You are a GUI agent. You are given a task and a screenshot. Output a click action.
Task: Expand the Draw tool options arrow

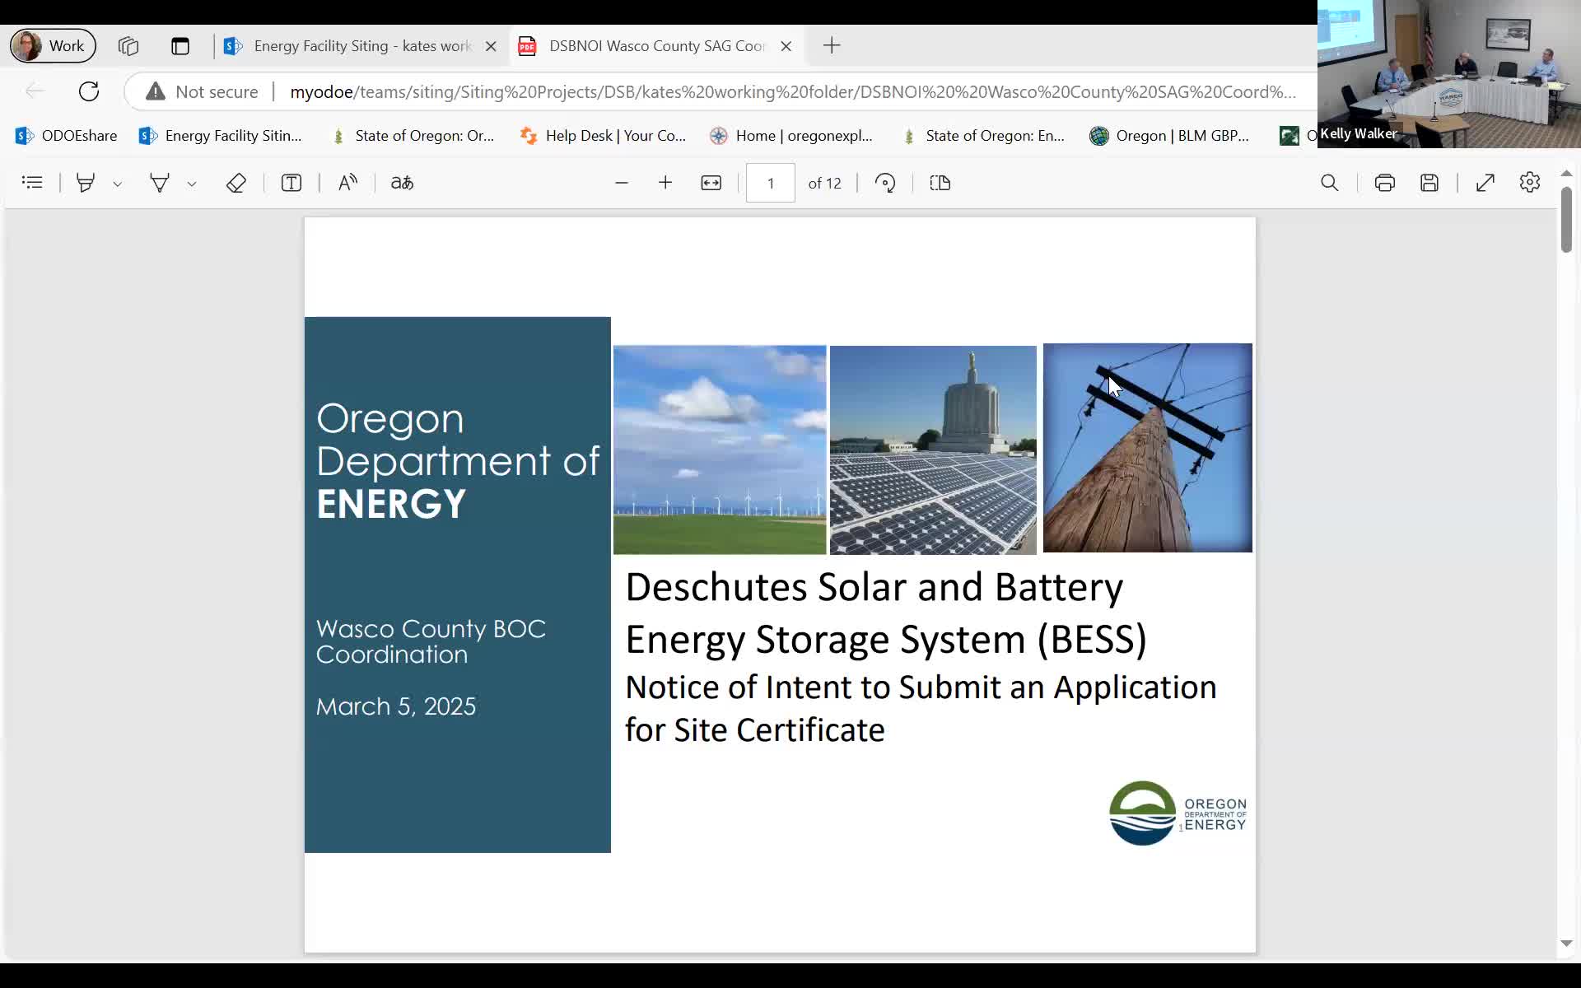point(192,184)
